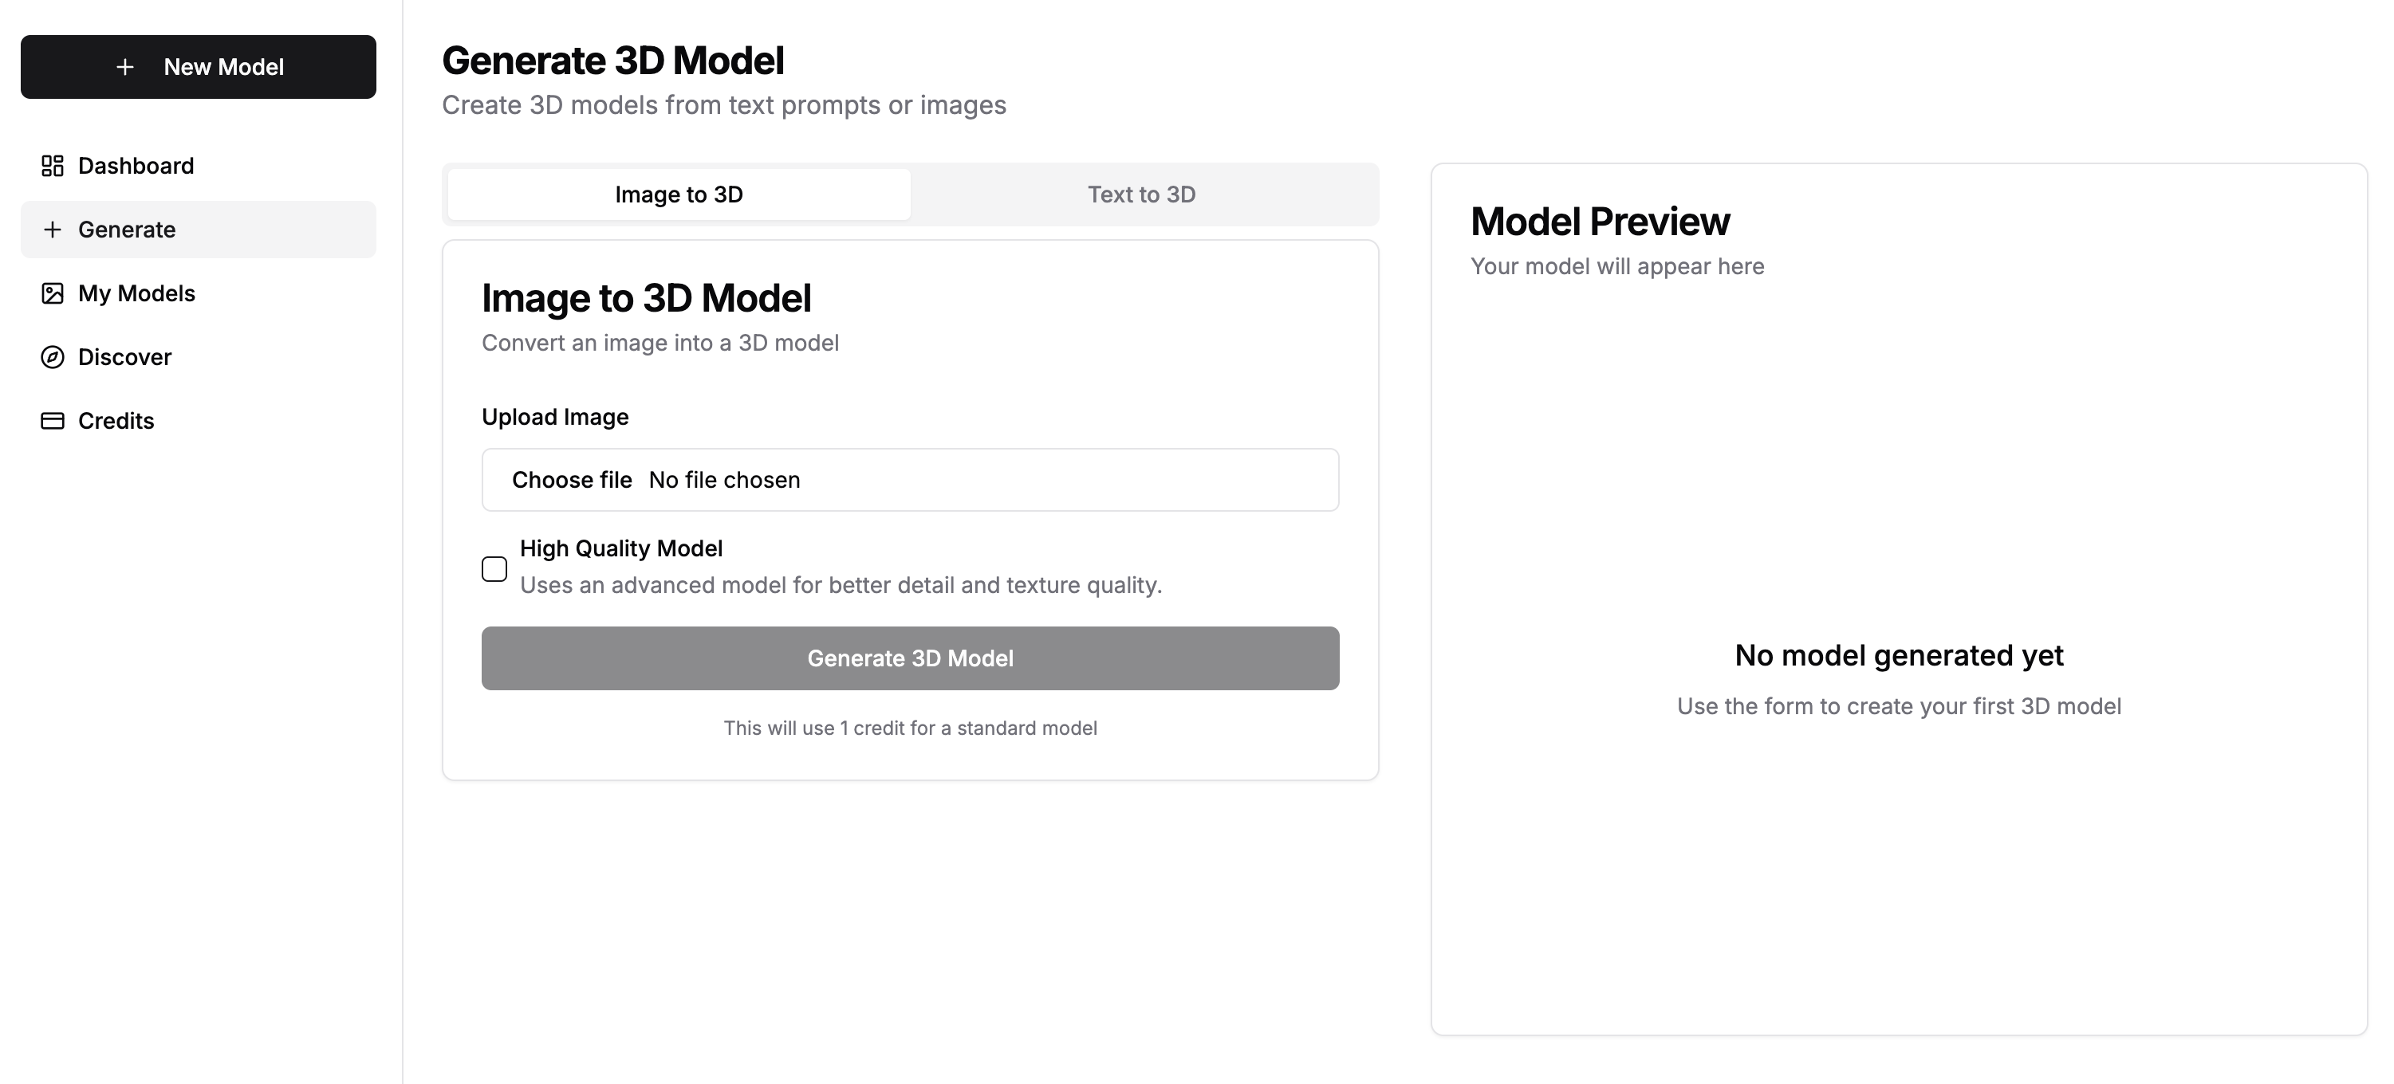Open Dashboard from the sidebar
This screenshot has height=1084, width=2394.
click(136, 165)
